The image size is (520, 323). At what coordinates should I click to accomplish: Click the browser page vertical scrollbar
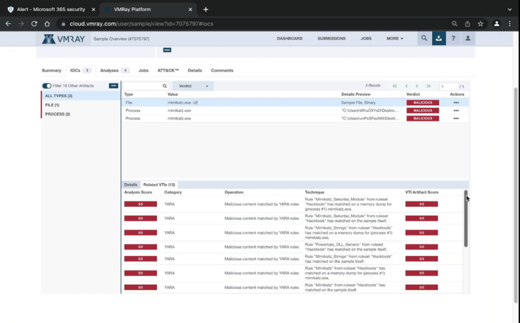pyautogui.click(x=516, y=196)
